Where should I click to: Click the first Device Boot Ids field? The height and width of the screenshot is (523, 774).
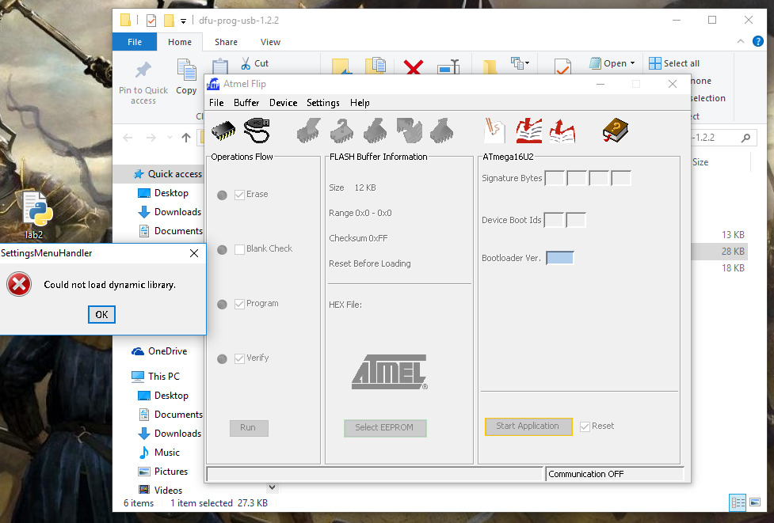coord(553,220)
